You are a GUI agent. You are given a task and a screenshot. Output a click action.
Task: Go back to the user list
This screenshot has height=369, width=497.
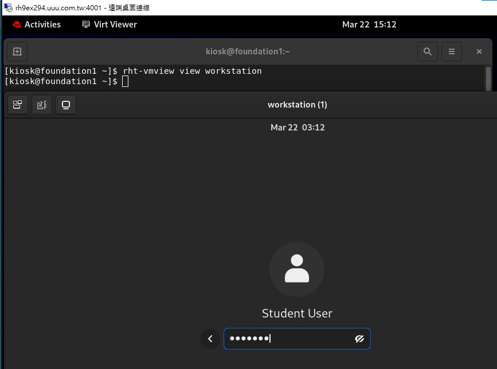pos(210,339)
